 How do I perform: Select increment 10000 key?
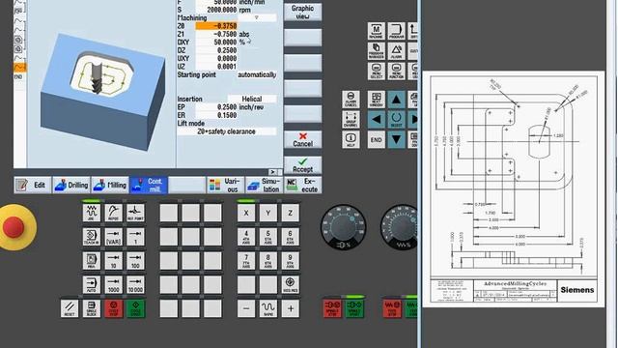coord(135,284)
